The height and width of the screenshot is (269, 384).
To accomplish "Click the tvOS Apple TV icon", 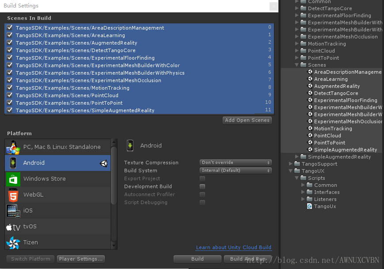I will click(13, 227).
